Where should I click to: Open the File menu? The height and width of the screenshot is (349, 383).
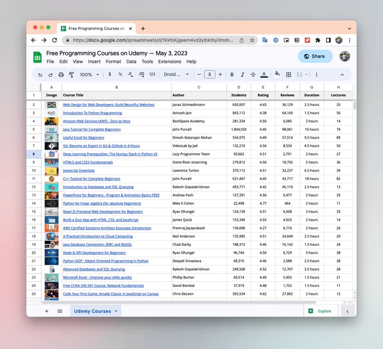50,61
